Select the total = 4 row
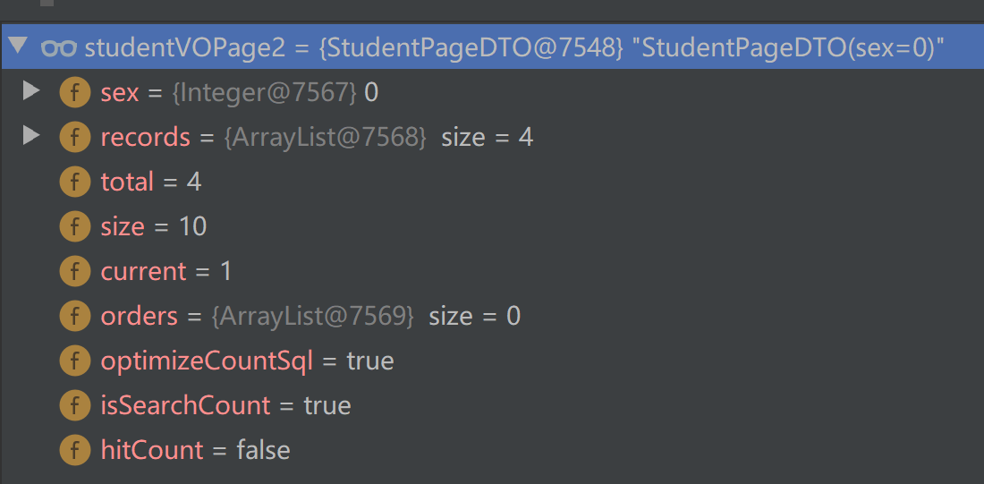The width and height of the screenshot is (984, 484). tap(492, 182)
